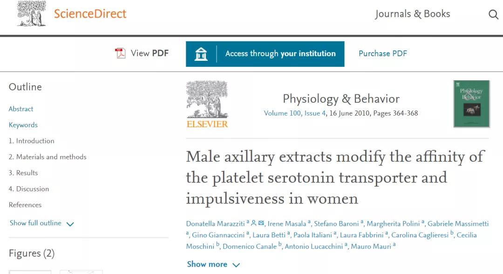Image resolution: width=503 pixels, height=274 pixels.
Task: Open the Physiology & Behavior cover thumbnail
Action: coord(471,104)
